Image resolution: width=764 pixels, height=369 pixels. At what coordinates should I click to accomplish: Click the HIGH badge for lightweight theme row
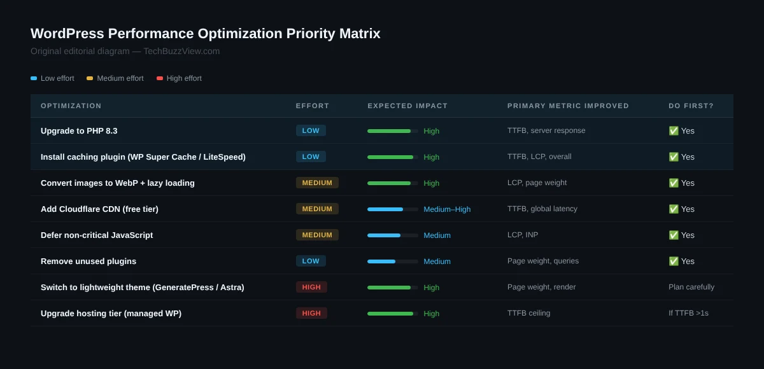[x=311, y=287]
